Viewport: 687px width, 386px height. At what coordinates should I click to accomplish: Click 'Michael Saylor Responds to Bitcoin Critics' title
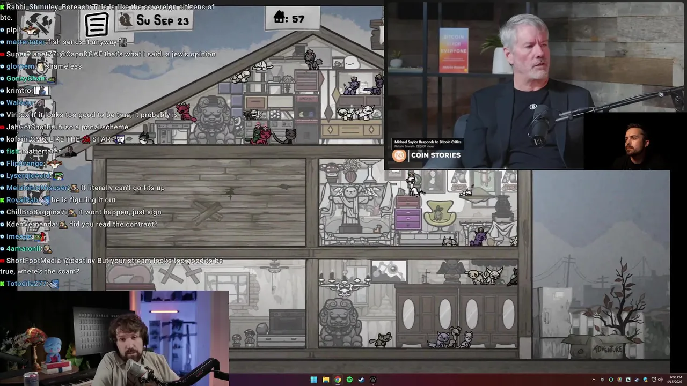[428, 142]
